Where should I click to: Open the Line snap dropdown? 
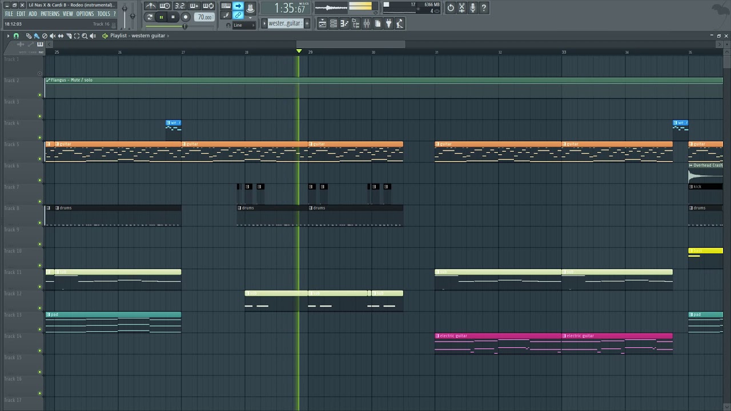(x=246, y=25)
